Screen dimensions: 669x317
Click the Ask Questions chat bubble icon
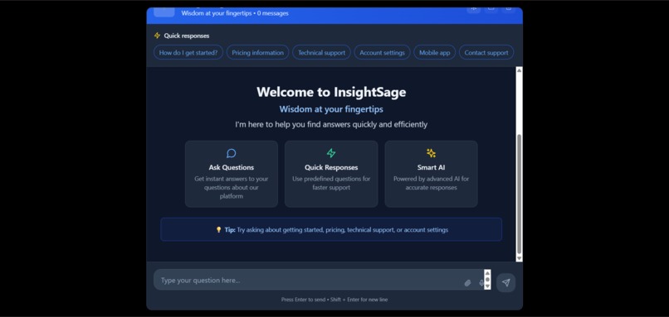[x=232, y=153]
